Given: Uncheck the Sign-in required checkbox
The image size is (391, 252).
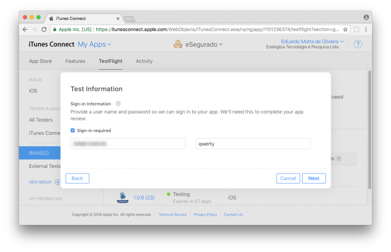Looking at the screenshot, I should click(73, 131).
